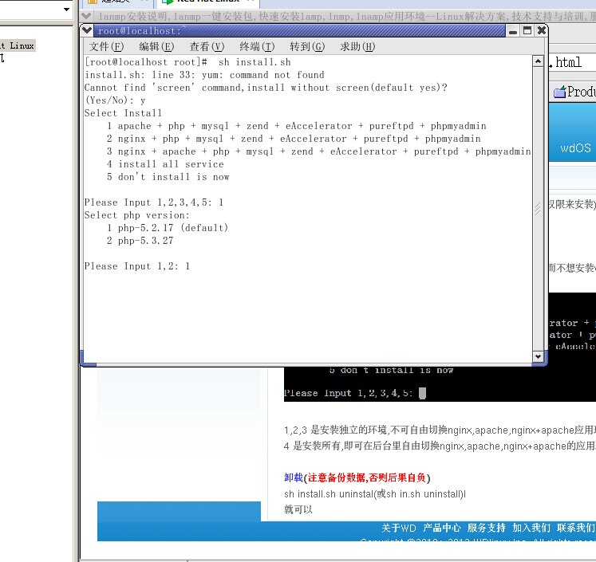Click the "5 don't install is now" terminal line
The image size is (596, 562).
coord(168,177)
